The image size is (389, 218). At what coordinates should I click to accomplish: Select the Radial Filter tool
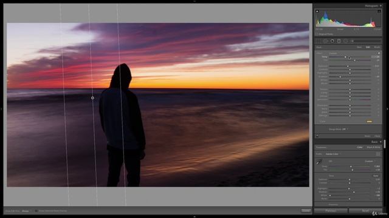[x=346, y=41]
